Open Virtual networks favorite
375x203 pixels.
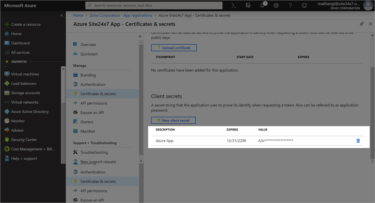click(x=21, y=102)
